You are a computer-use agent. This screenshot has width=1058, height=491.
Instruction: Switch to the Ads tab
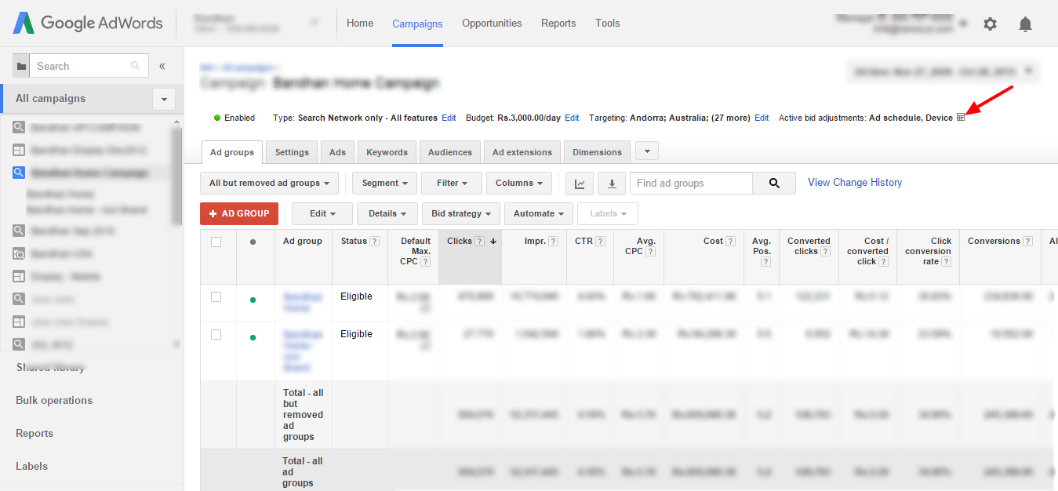[337, 152]
